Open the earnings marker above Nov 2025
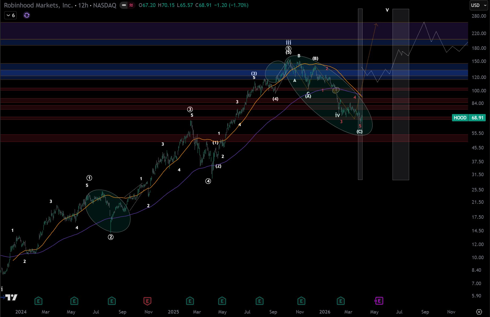 click(x=301, y=301)
